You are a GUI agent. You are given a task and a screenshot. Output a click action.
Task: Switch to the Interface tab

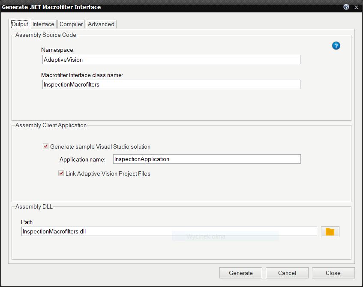43,24
